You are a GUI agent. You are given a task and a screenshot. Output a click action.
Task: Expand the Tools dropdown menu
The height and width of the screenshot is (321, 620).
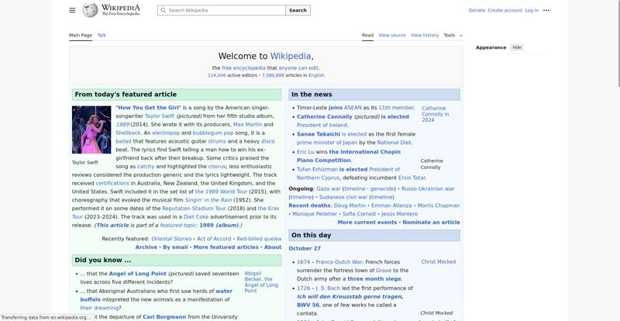453,35
